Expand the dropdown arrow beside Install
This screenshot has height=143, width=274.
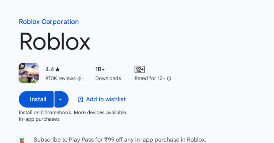pyautogui.click(x=61, y=99)
